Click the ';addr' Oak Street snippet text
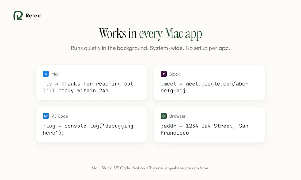The width and height of the screenshot is (301, 180). point(205,129)
